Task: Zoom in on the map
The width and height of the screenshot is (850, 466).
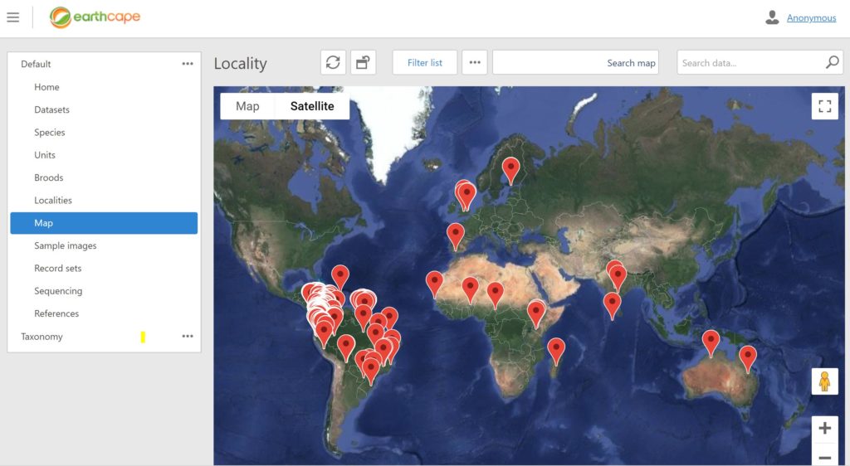Action: (824, 429)
